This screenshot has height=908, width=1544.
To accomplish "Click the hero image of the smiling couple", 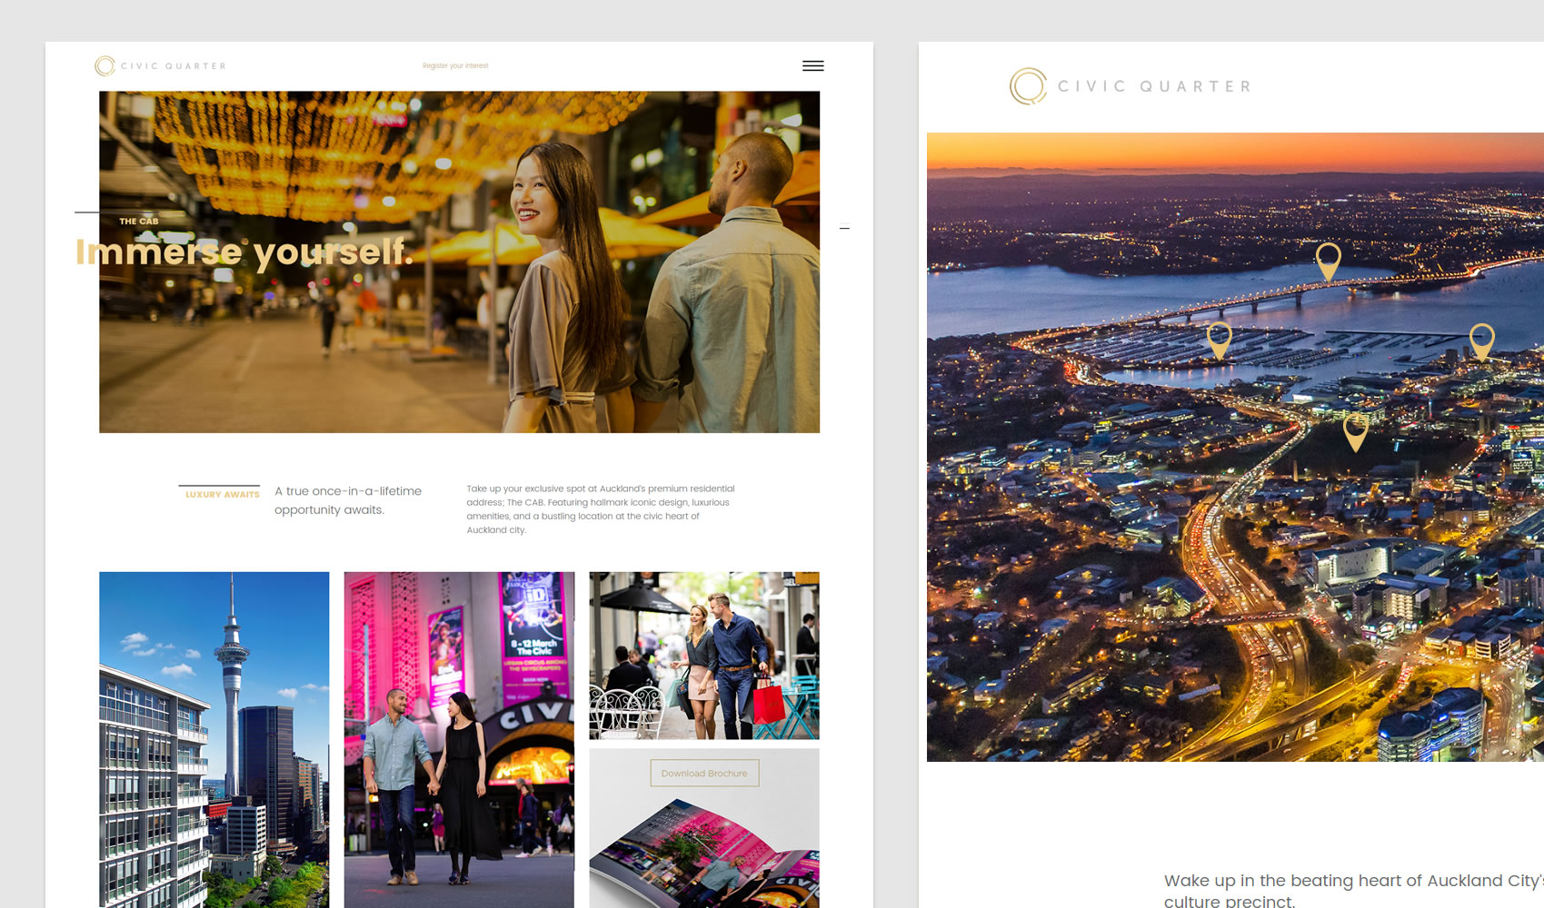I will click(459, 262).
